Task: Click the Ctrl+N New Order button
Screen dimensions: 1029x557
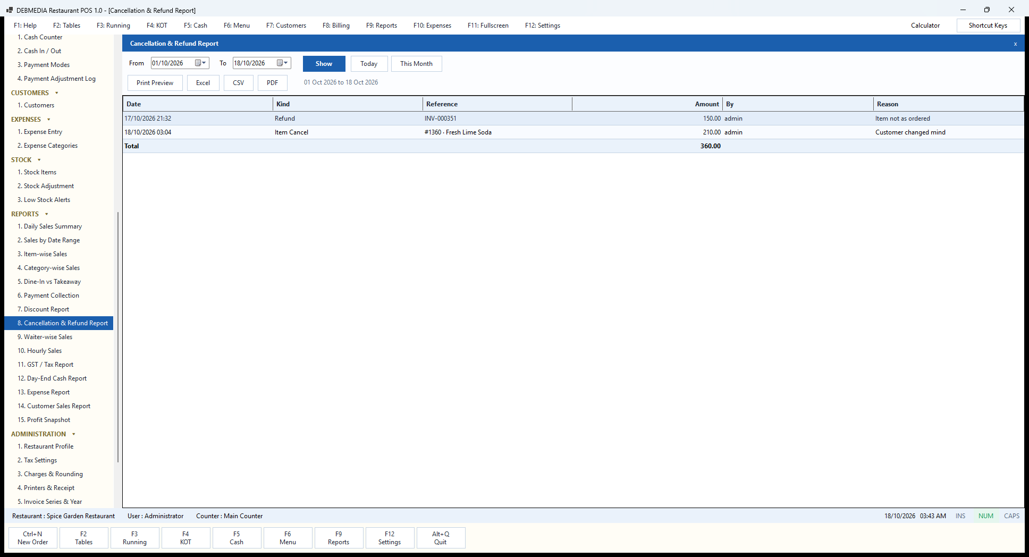Action: tap(33, 538)
